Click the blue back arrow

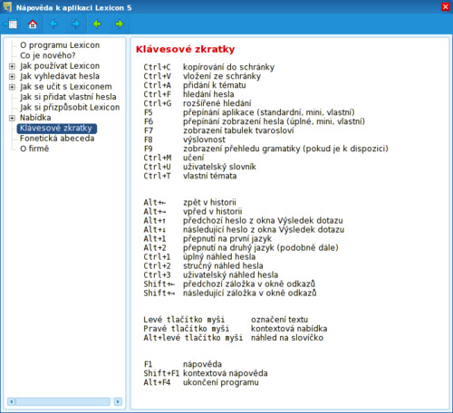tap(53, 24)
